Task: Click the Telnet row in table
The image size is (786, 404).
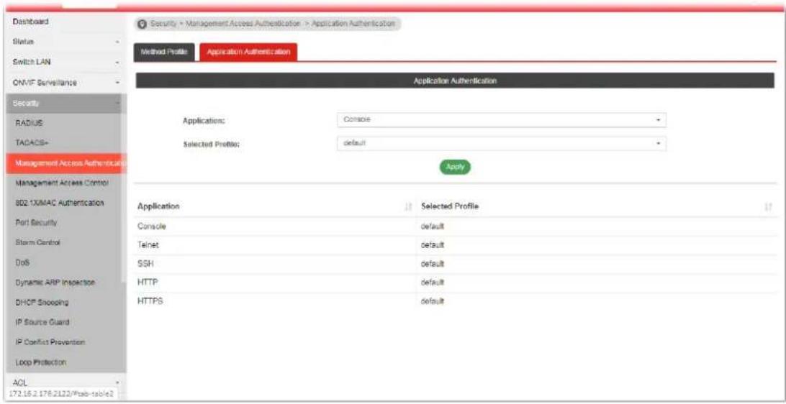Action: coord(456,246)
